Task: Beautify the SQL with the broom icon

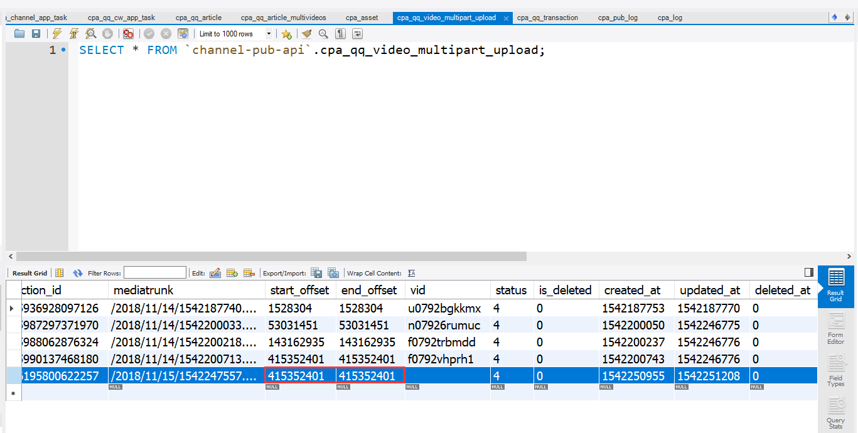Action: pos(306,34)
